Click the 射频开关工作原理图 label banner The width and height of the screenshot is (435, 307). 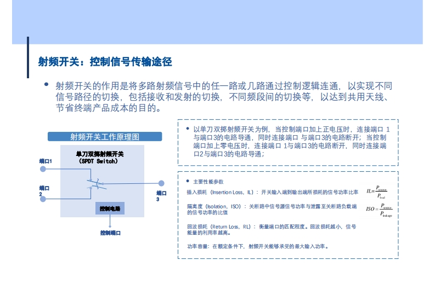pyautogui.click(x=105, y=137)
